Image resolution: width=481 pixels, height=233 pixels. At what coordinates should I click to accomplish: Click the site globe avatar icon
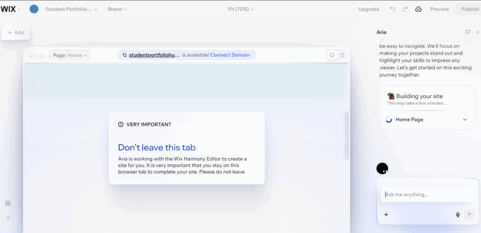coord(34,9)
